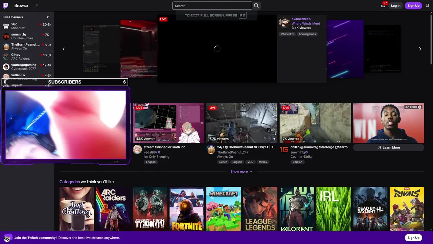The image size is (433, 244).
Task: Open Escape from Tarkov category
Action: tap(150, 209)
